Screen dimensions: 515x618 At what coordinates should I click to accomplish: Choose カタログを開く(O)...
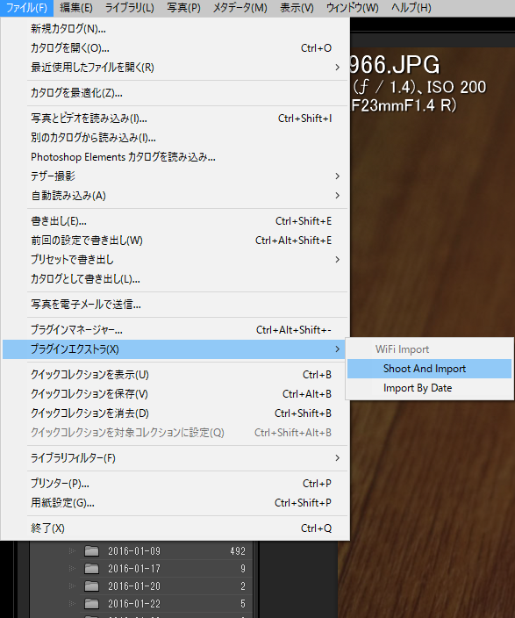pyautogui.click(x=175, y=48)
